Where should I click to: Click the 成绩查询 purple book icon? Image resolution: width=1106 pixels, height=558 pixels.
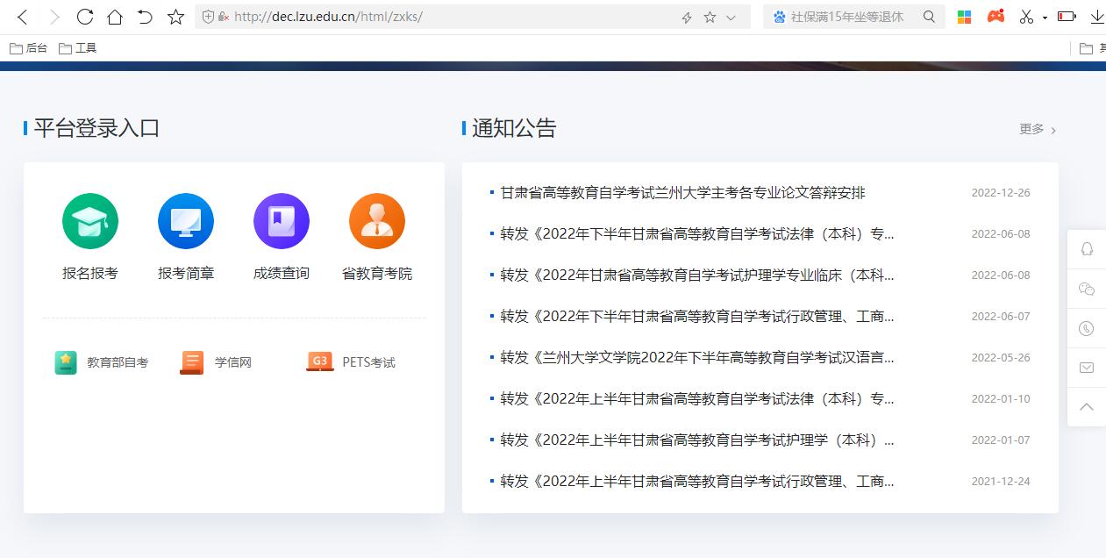click(281, 221)
